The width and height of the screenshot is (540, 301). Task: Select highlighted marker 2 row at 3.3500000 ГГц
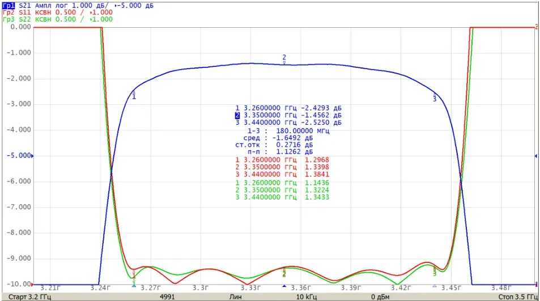(288, 116)
